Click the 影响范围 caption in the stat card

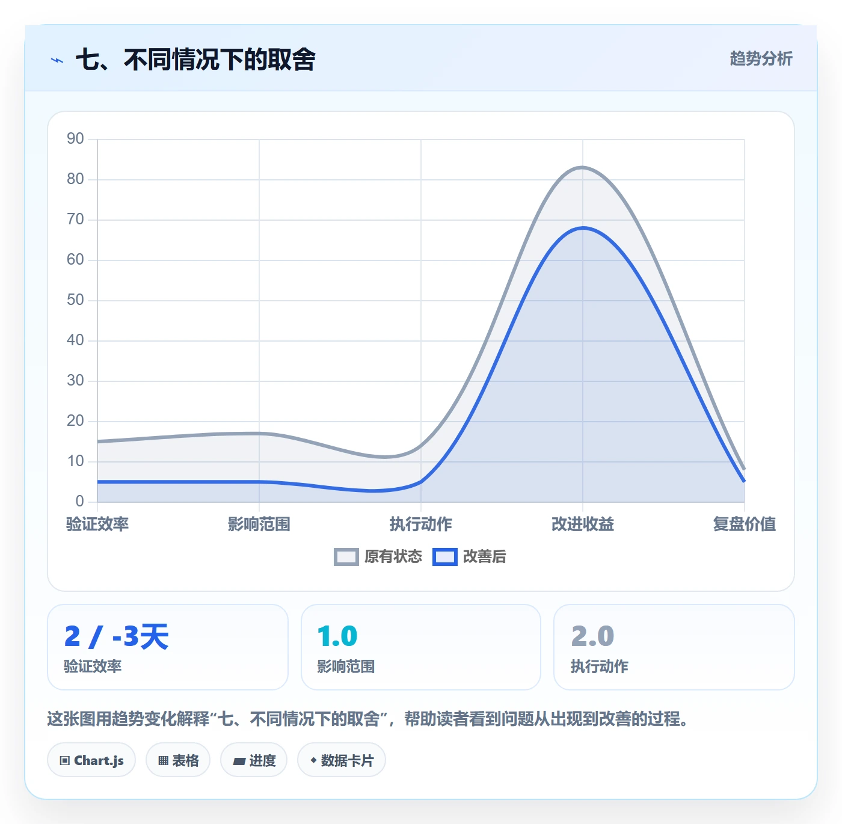346,666
